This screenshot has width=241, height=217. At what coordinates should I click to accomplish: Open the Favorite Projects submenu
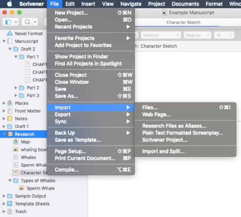tap(91, 38)
